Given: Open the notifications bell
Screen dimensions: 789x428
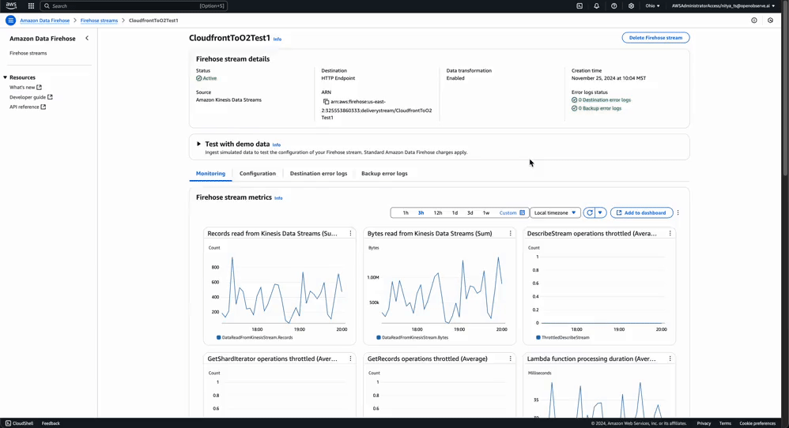Looking at the screenshot, I should 597,6.
